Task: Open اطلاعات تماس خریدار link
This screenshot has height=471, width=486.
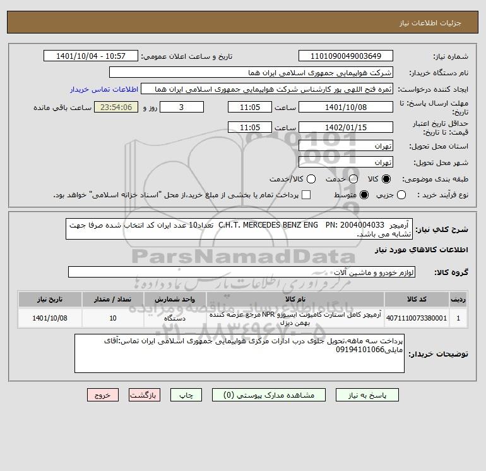Action: [104, 89]
